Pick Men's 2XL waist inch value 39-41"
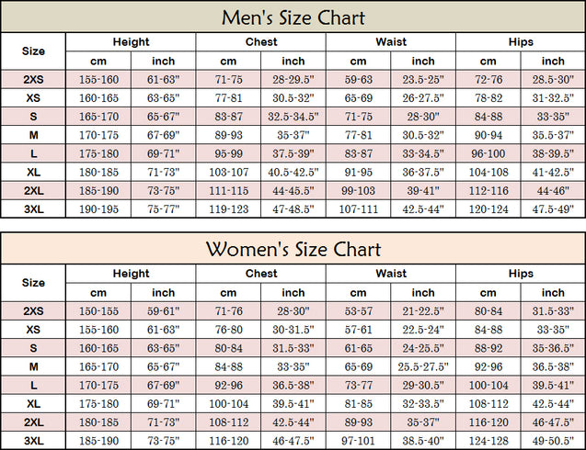 click(x=423, y=190)
